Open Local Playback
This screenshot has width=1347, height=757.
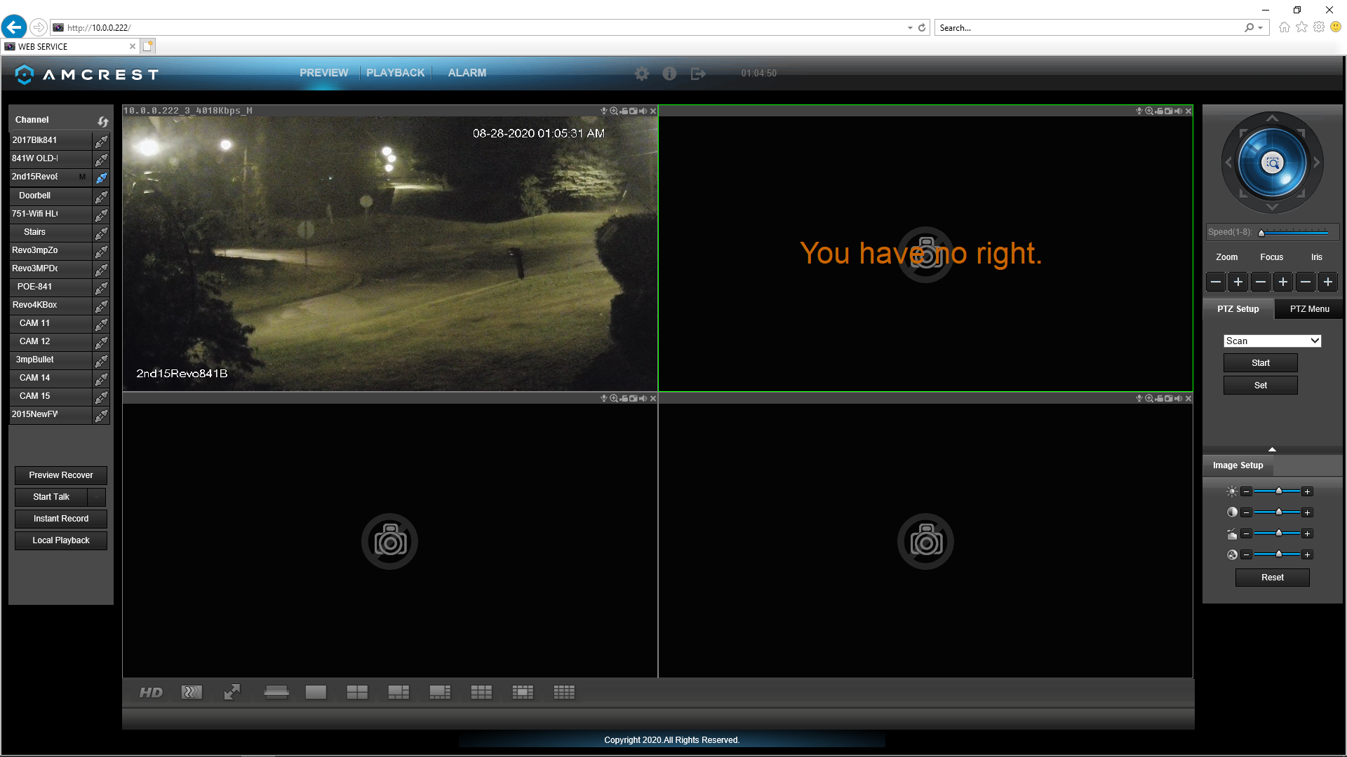pyautogui.click(x=61, y=540)
